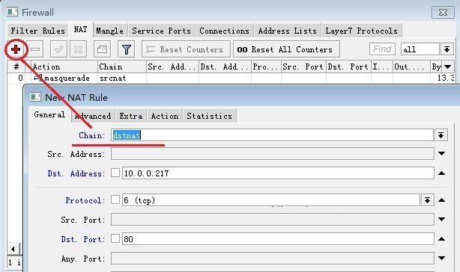The image size is (460, 272).
Task: Toggle the Dst. Address invert checkbox
Action: (x=115, y=173)
